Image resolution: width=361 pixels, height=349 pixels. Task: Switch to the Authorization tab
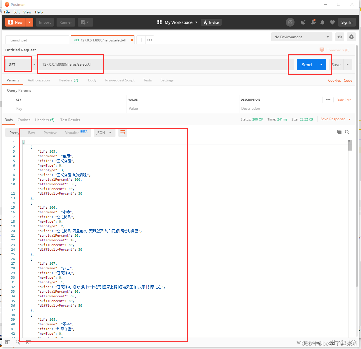point(39,80)
